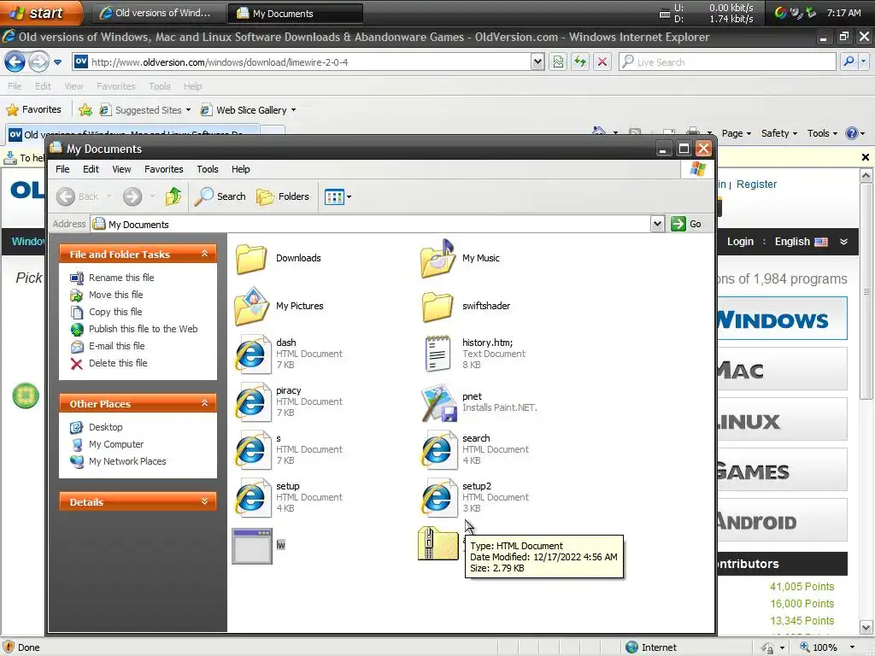This screenshot has height=656, width=875.
Task: Click the Internet Explorer stop icon
Action: coord(602,61)
